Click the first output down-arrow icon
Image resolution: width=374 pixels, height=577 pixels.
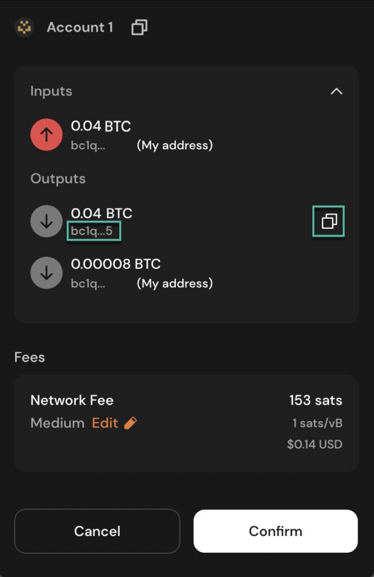[46, 222]
